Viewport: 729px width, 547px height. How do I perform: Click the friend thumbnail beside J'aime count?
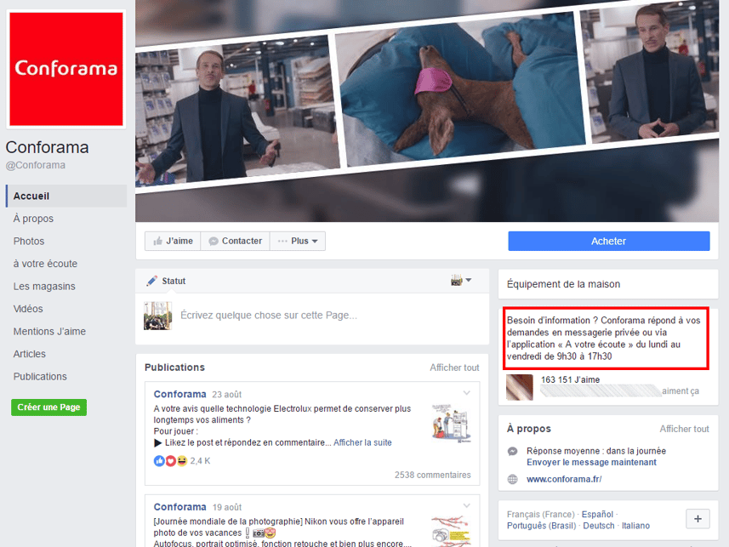(520, 387)
